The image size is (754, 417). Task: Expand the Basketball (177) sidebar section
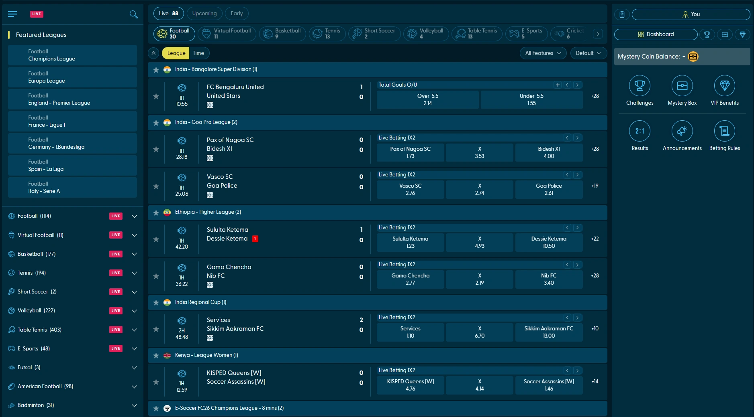134,254
